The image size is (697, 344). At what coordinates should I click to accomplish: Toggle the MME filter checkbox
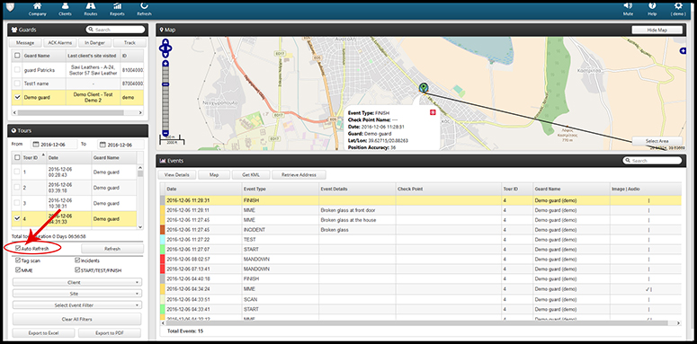point(18,269)
